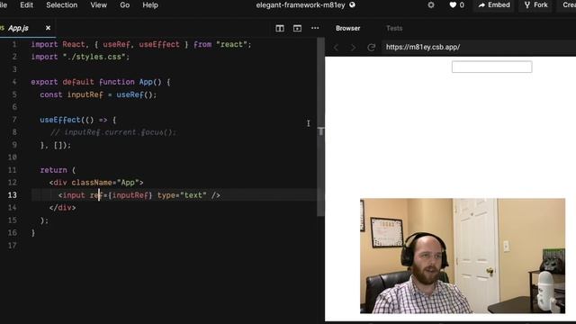Close the App.js tab
576x324 pixels.
48,28
